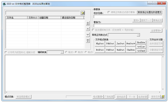This screenshot has height=102, width=168.
Task: Click the progress bar at the bottom
Action: (79, 97)
